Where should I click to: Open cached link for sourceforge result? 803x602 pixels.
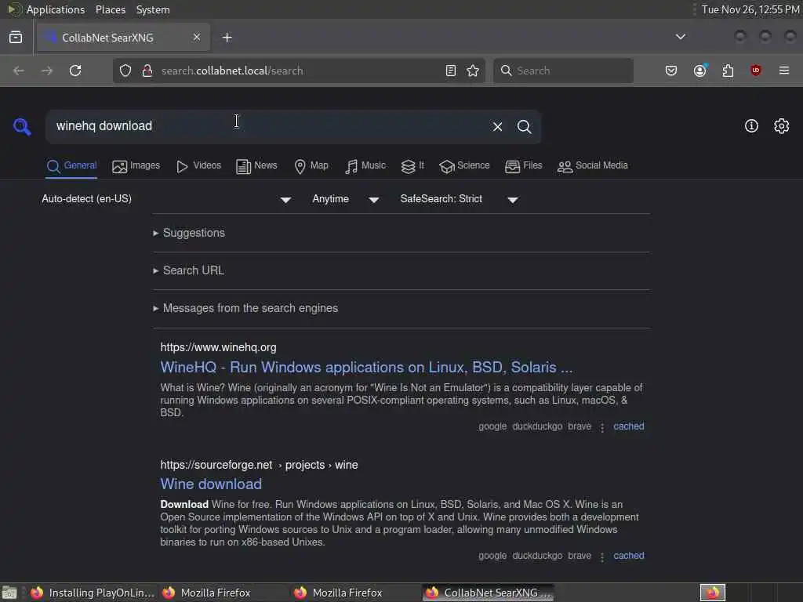pyautogui.click(x=629, y=556)
